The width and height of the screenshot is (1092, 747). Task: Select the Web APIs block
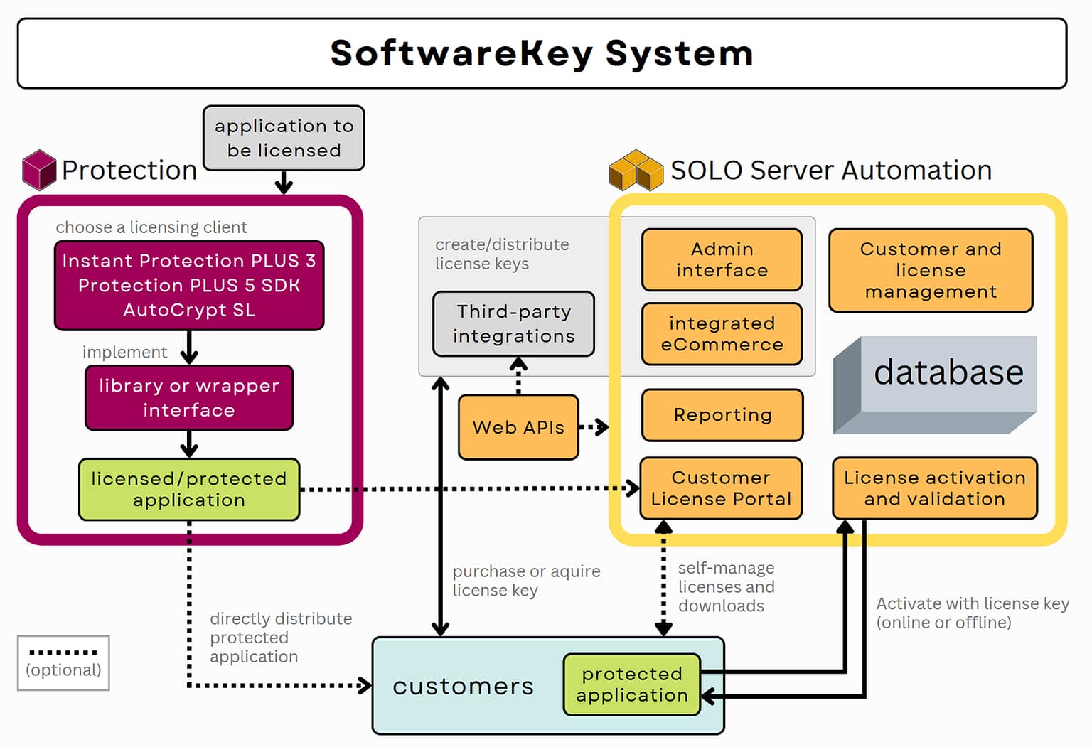point(518,427)
